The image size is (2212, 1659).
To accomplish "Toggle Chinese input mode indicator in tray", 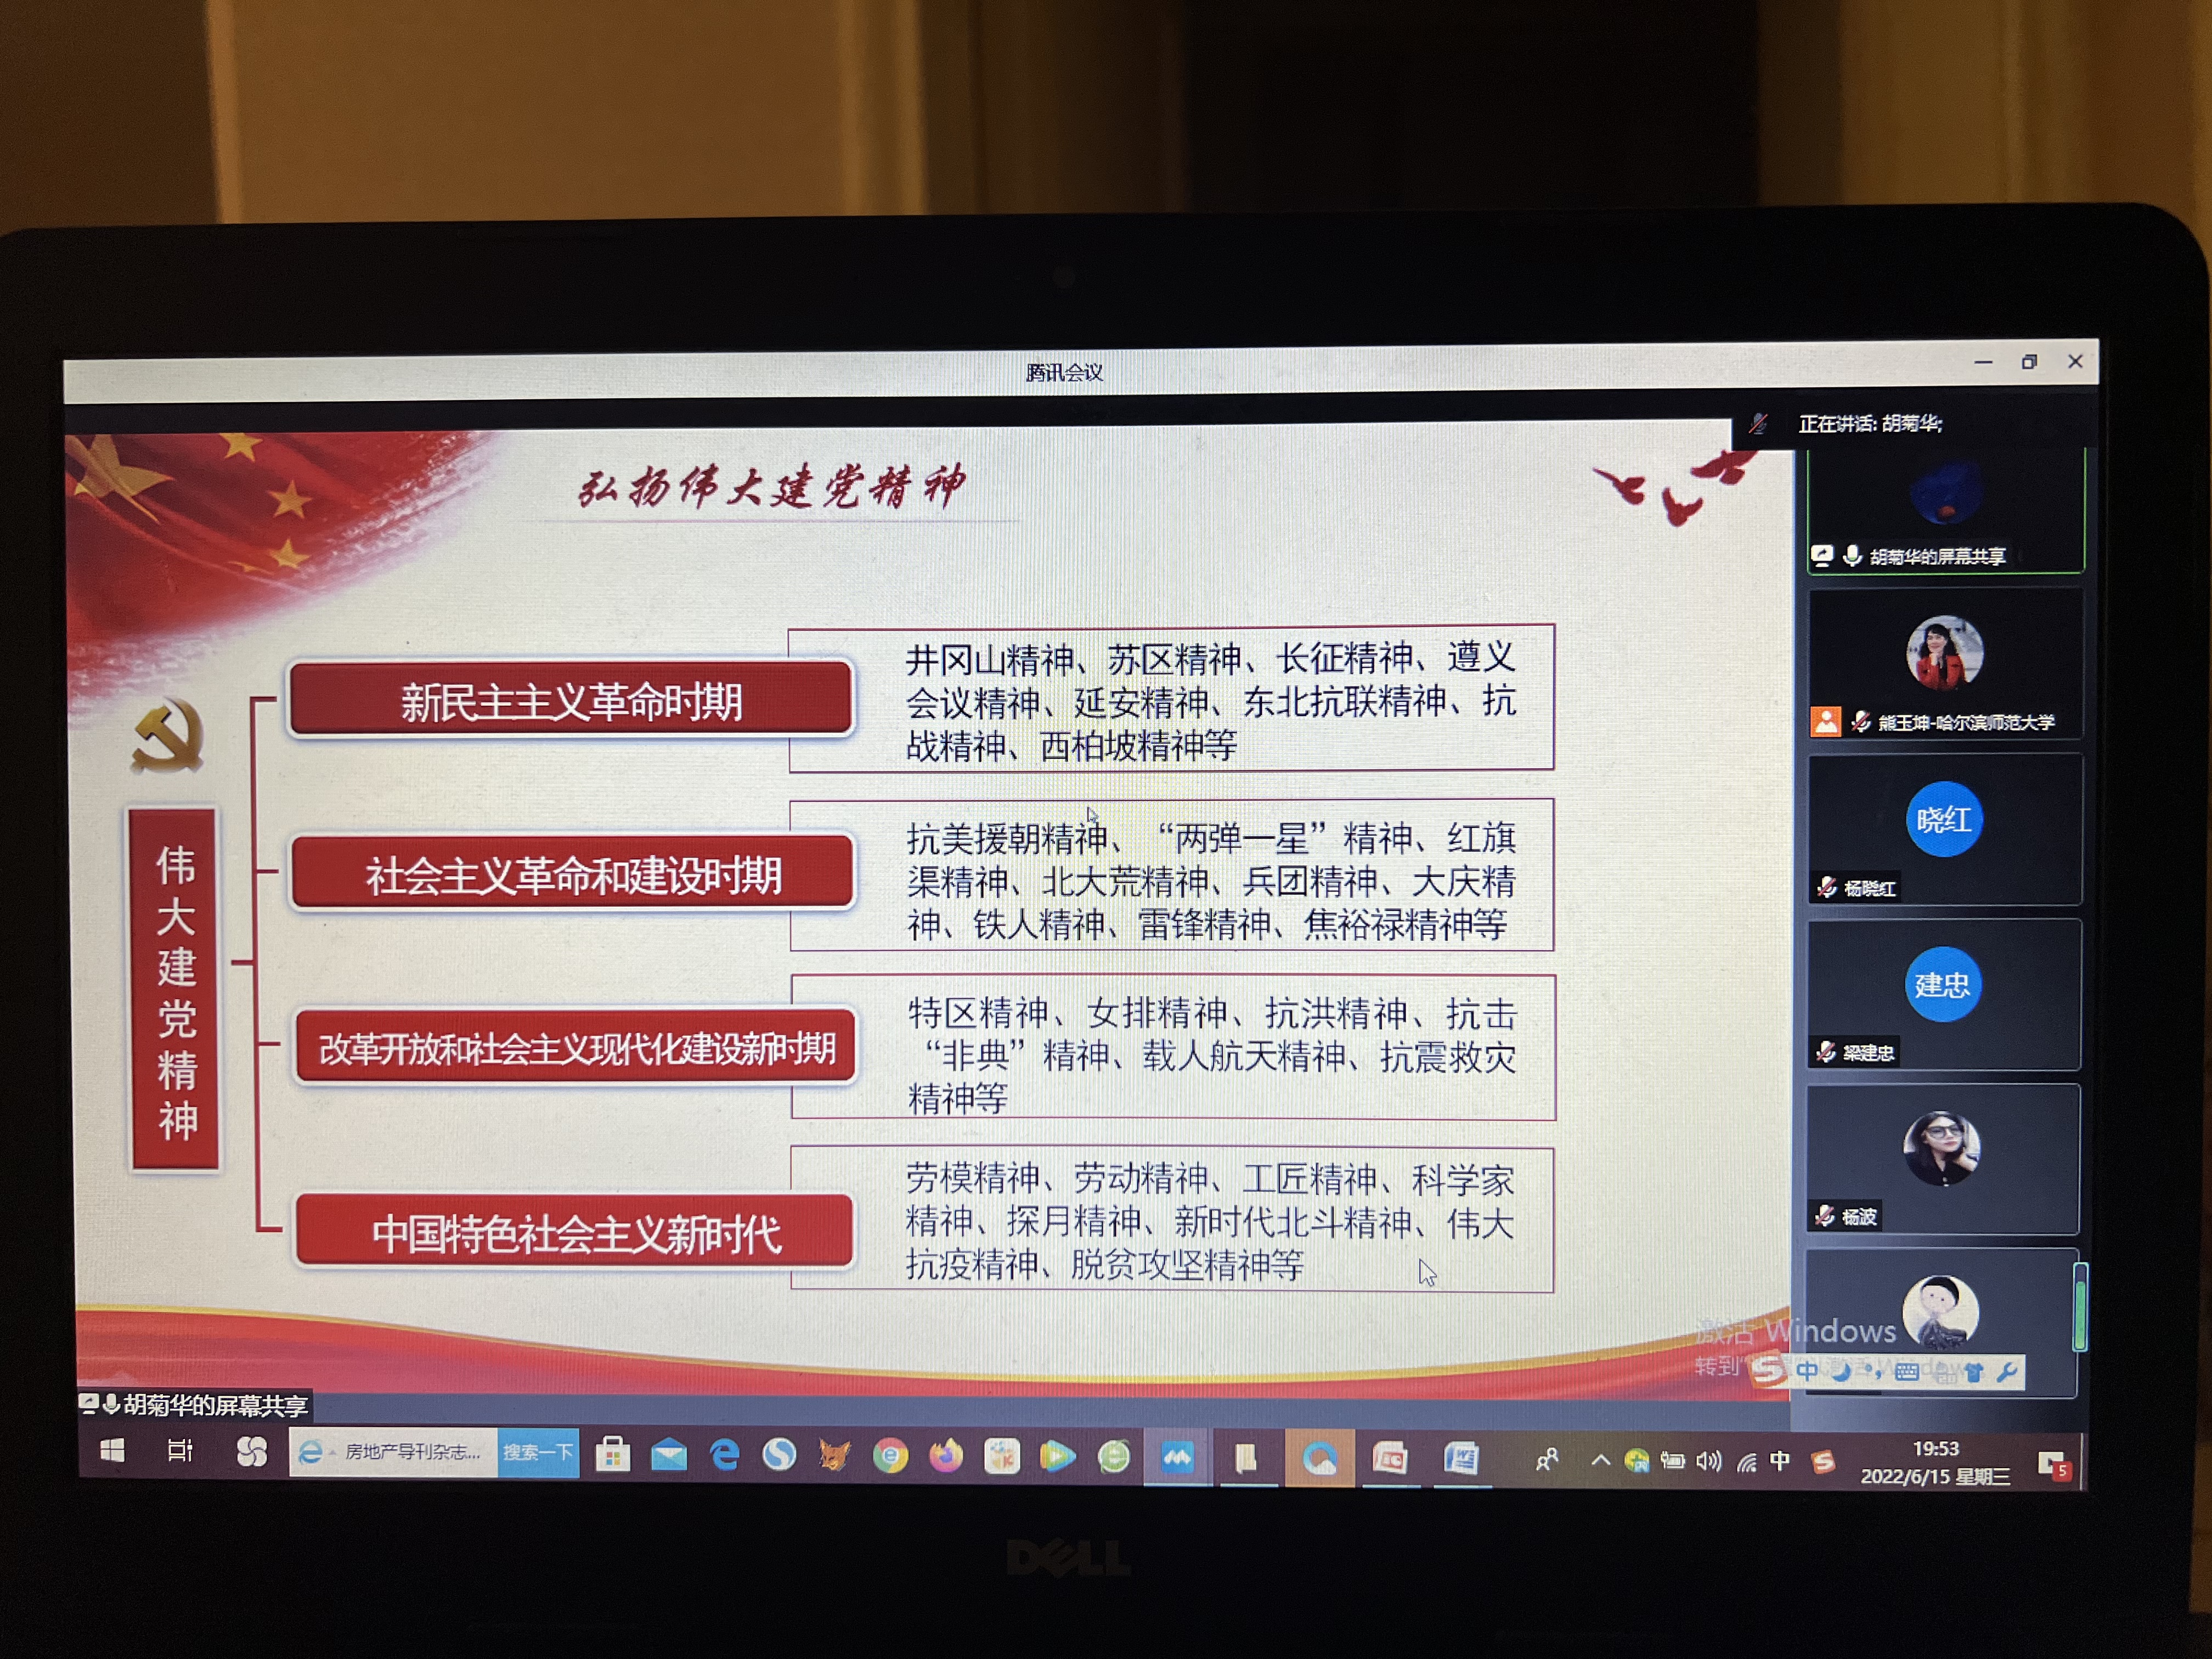I will point(1779,1461).
